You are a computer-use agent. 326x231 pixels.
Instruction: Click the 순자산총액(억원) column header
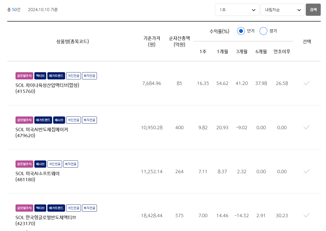[179, 41]
